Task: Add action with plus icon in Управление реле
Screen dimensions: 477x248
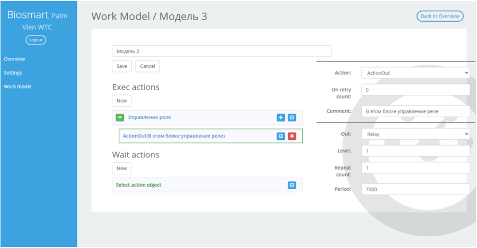Action: (x=281, y=118)
